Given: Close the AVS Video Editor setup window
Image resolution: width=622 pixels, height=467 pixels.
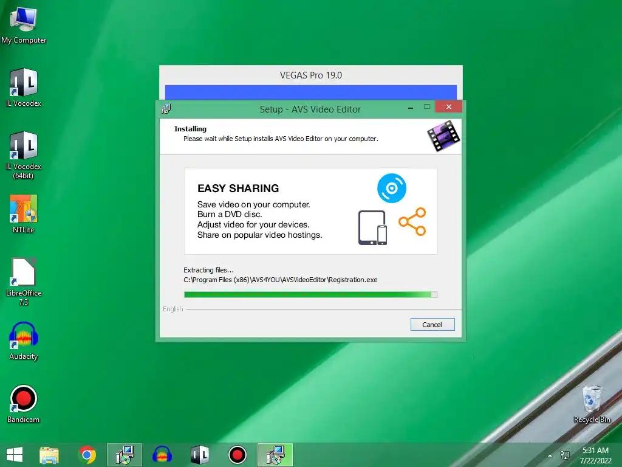Looking at the screenshot, I should [449, 107].
